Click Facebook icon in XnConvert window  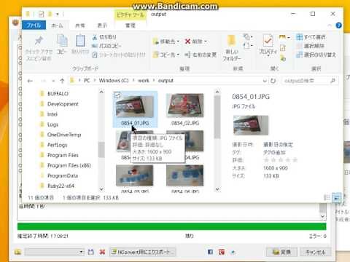pos(210,252)
